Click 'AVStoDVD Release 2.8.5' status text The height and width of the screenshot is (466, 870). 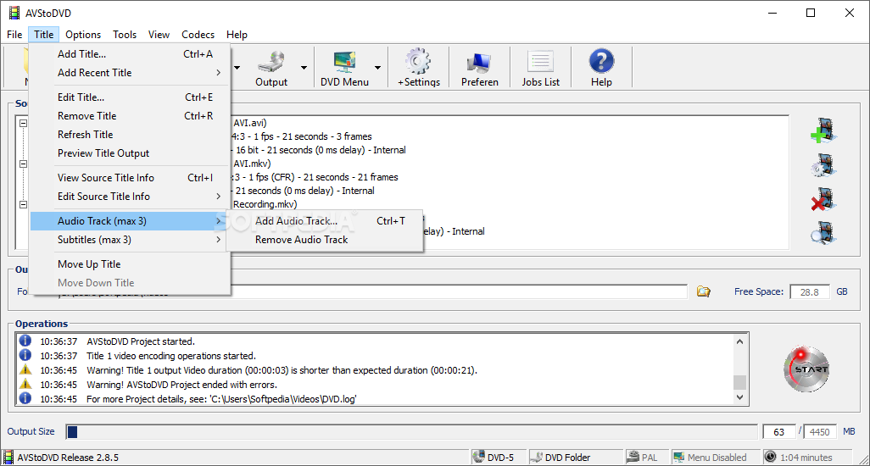point(68,458)
